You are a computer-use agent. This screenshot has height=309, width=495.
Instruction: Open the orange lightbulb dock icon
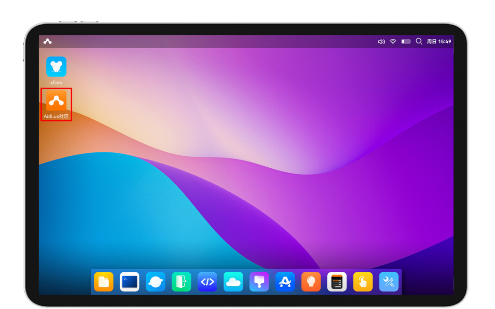pos(311,281)
